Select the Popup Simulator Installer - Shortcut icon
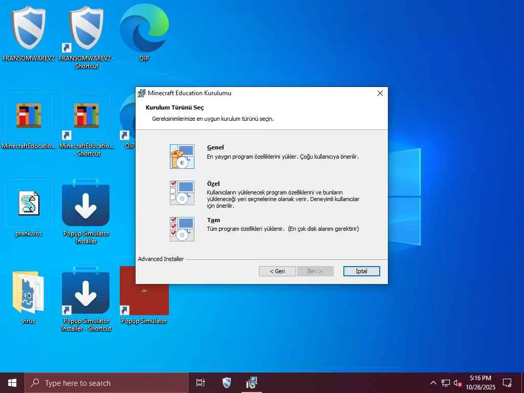524x393 pixels. click(86, 299)
